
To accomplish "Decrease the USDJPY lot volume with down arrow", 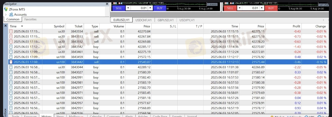I will 240,8.
